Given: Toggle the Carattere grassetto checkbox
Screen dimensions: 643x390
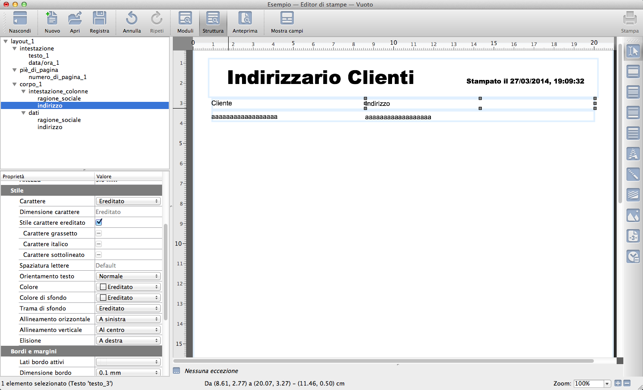Looking at the screenshot, I should (x=99, y=233).
